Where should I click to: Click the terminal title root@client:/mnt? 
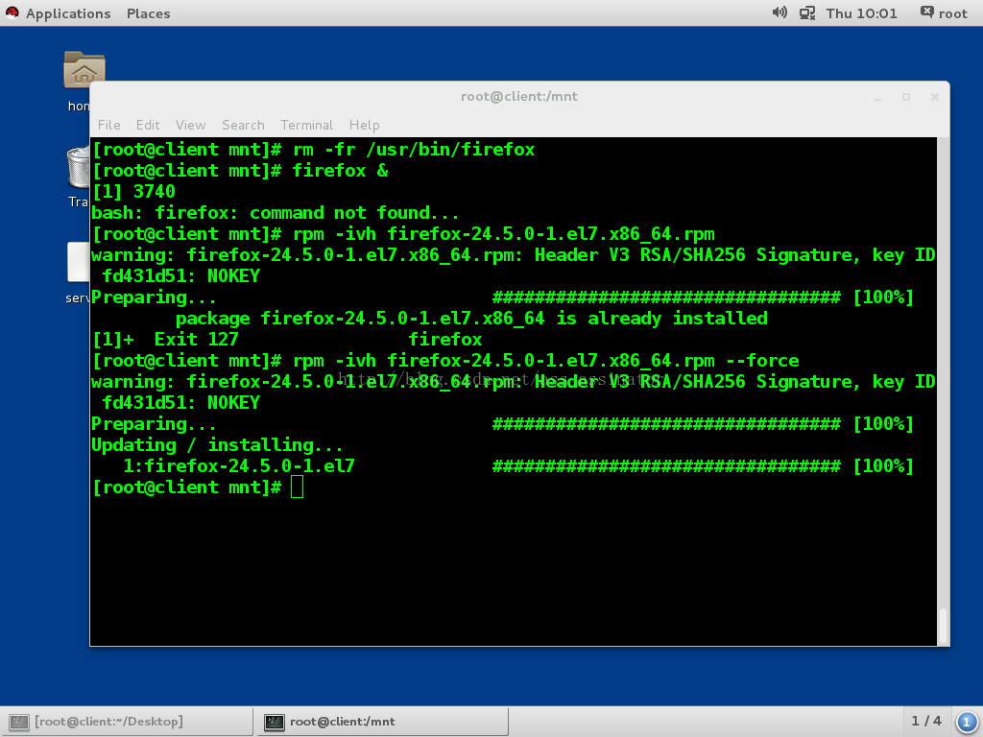point(519,97)
